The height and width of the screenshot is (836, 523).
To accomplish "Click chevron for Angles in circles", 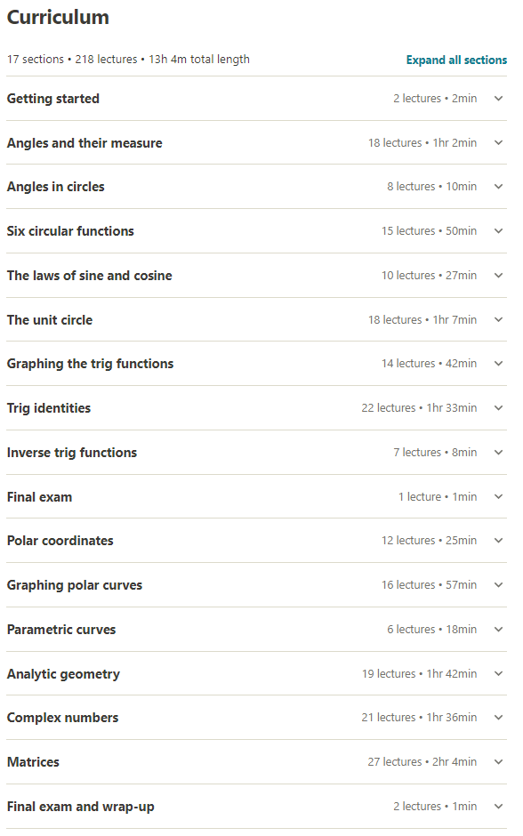I will click(x=498, y=187).
